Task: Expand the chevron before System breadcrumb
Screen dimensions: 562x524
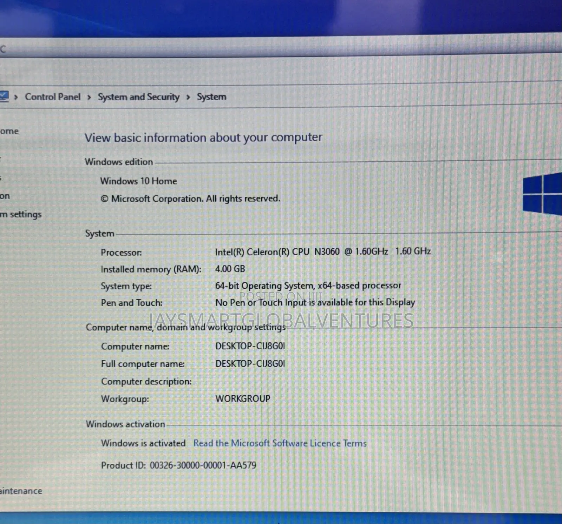Action: coord(188,97)
